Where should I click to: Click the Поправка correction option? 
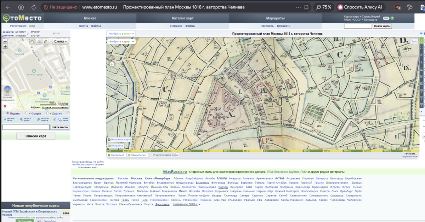coord(116,145)
